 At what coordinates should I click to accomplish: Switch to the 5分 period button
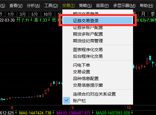[x=35, y=14]
